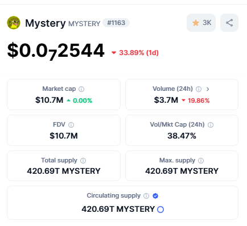Click the circulating supply progress ring
This screenshot has width=247, height=226.
pyautogui.click(x=160, y=210)
